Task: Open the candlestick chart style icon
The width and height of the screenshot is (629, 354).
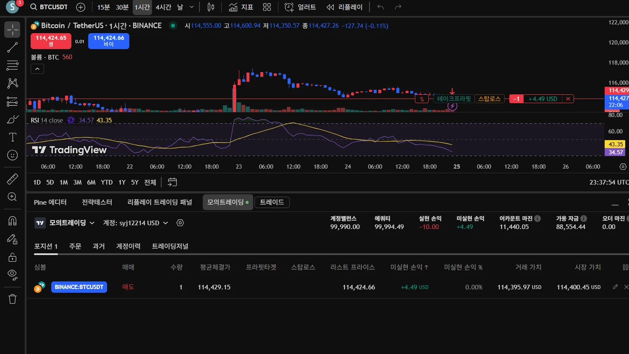Action: click(x=211, y=7)
